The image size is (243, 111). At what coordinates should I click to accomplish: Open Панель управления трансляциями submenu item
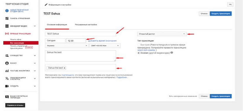coord(18,47)
